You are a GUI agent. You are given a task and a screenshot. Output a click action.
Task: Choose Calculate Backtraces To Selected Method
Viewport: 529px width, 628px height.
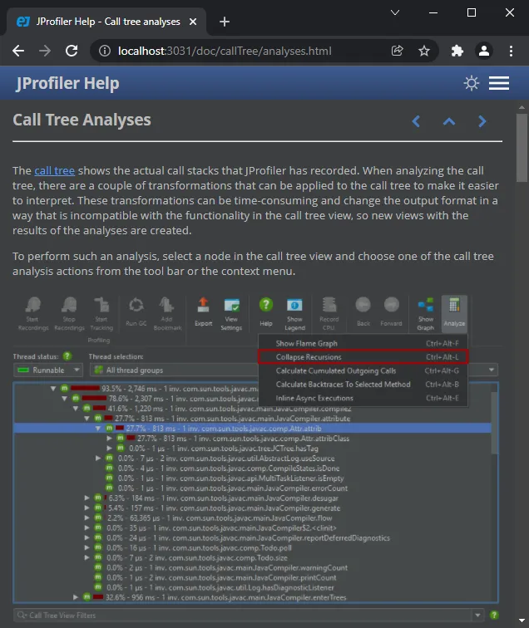coord(363,384)
